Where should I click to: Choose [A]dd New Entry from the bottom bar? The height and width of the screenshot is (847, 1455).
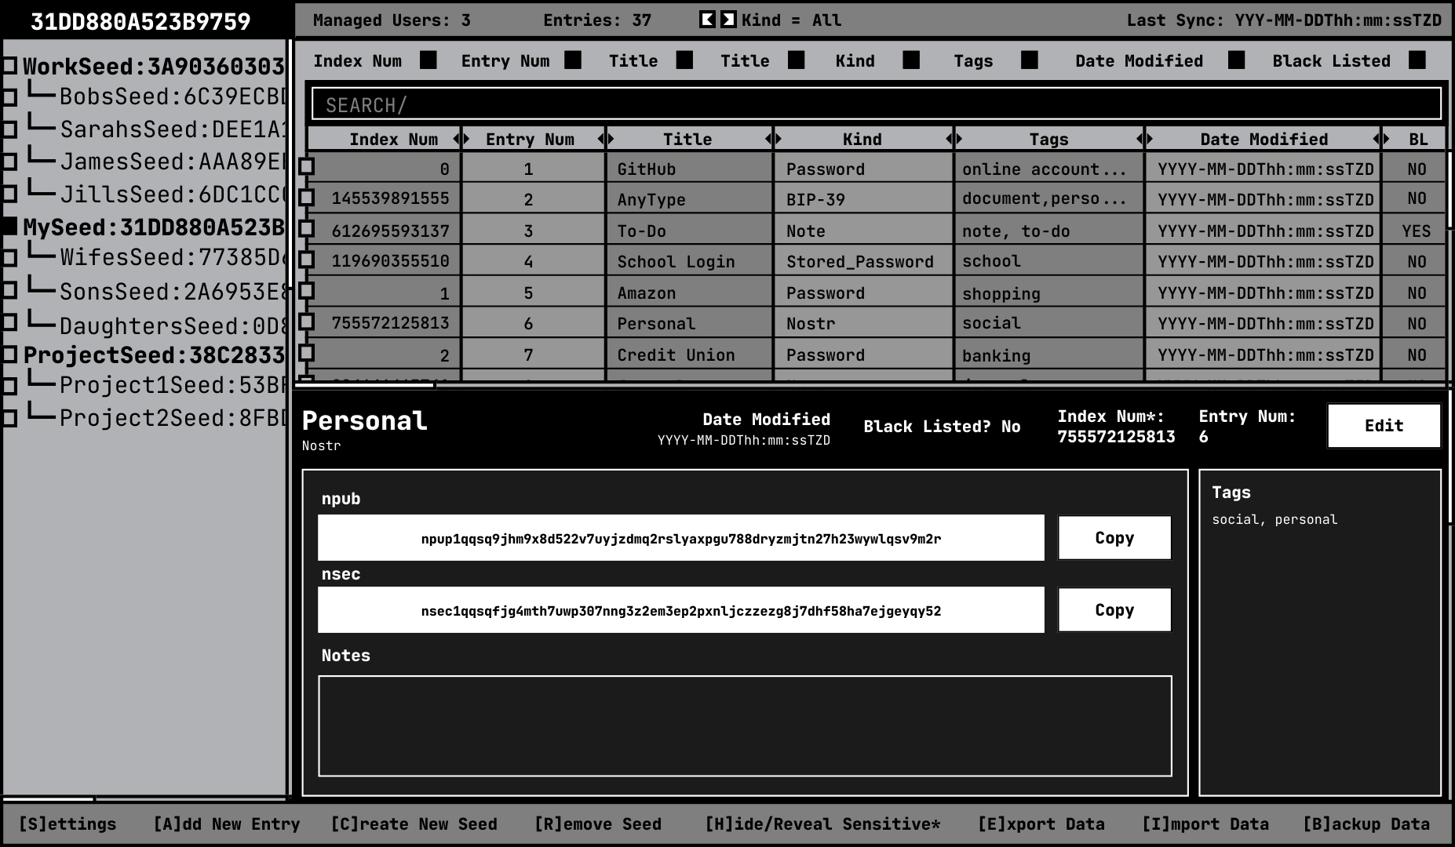pyautogui.click(x=226, y=823)
